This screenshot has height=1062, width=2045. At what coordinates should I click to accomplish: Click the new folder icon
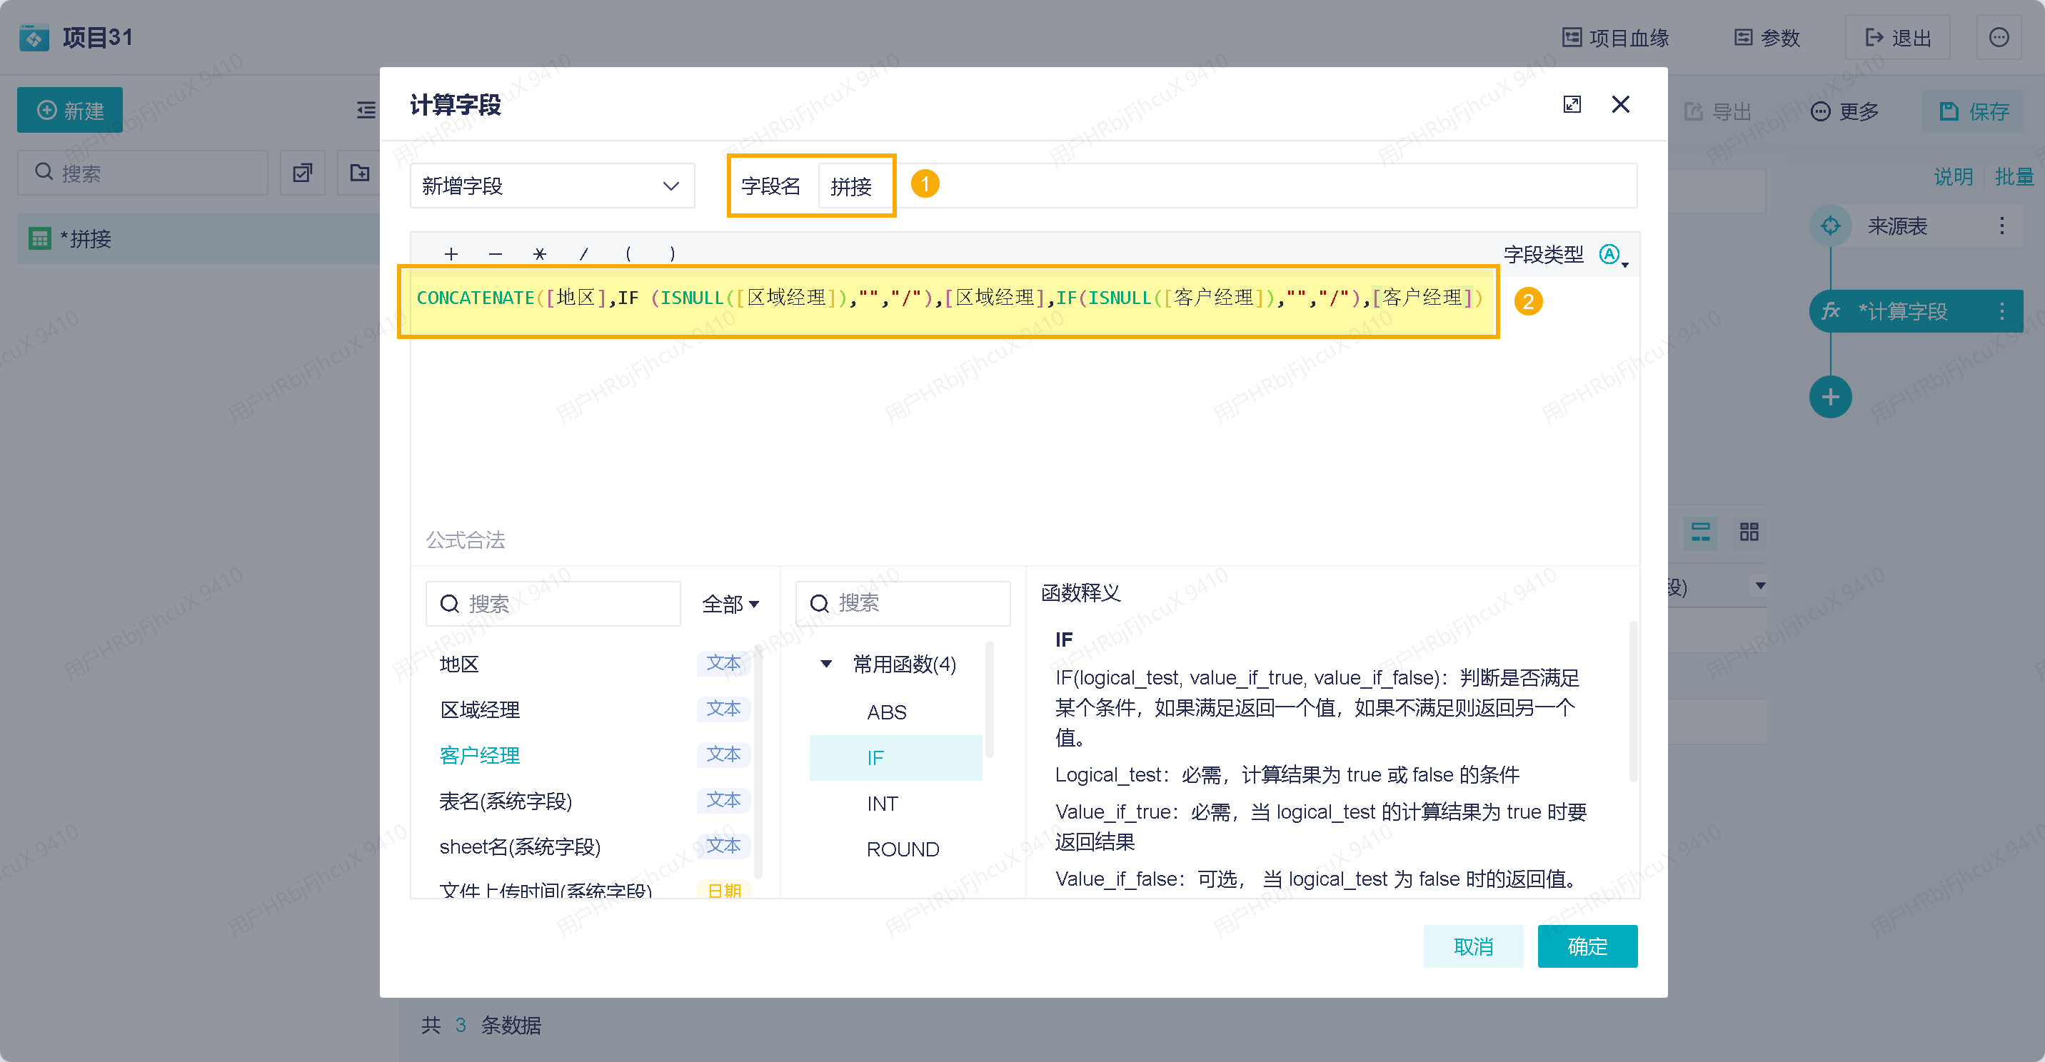[360, 172]
